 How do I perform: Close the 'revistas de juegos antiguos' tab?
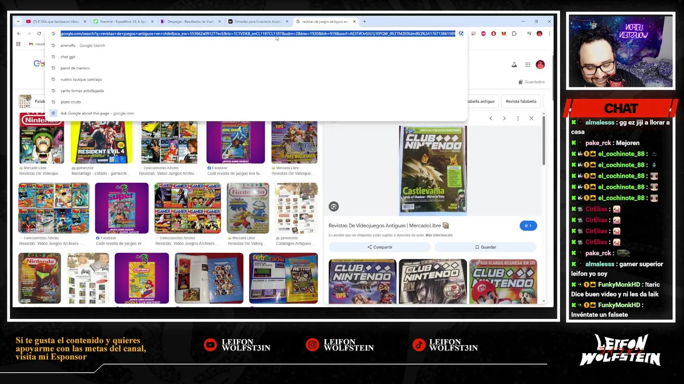354,22
